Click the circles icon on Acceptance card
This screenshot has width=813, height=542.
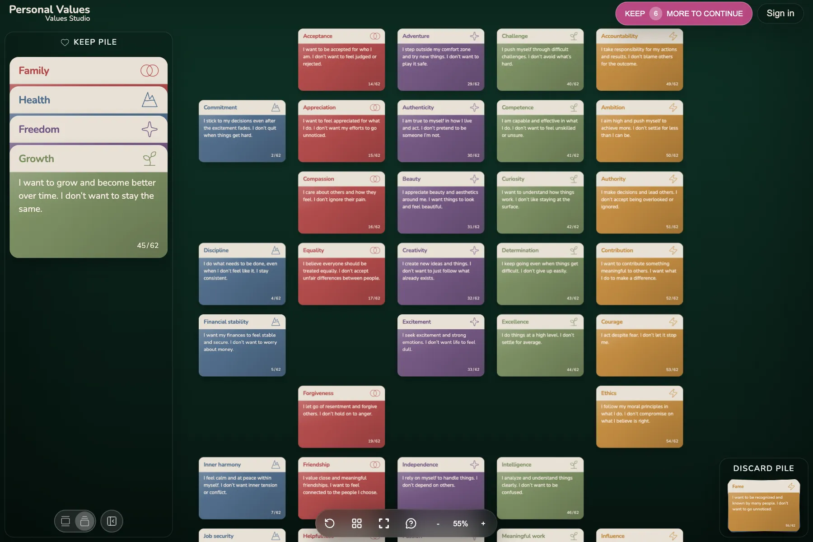[375, 36]
